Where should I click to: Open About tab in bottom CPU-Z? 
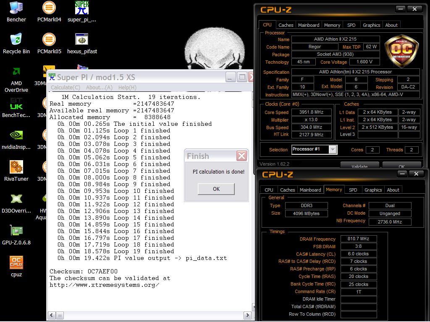click(393, 190)
